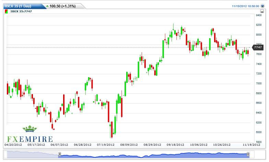Image resolution: width=269 pixels, height=162 pixels.
Task: Click the 06/28/2012 date label
Action: click(x=83, y=145)
